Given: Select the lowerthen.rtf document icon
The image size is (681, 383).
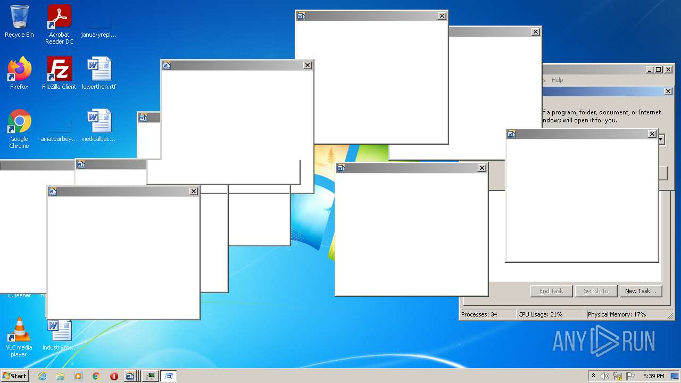Looking at the screenshot, I should 99,73.
